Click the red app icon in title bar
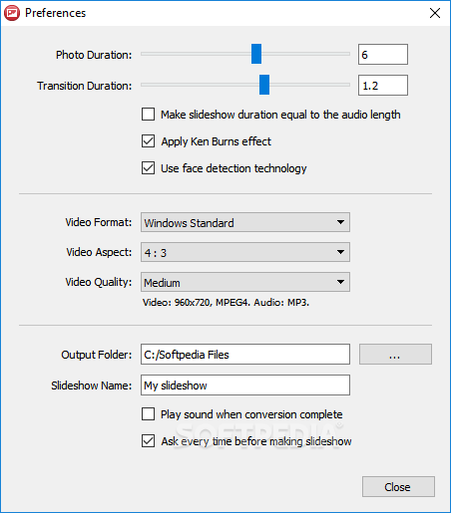 click(12, 13)
